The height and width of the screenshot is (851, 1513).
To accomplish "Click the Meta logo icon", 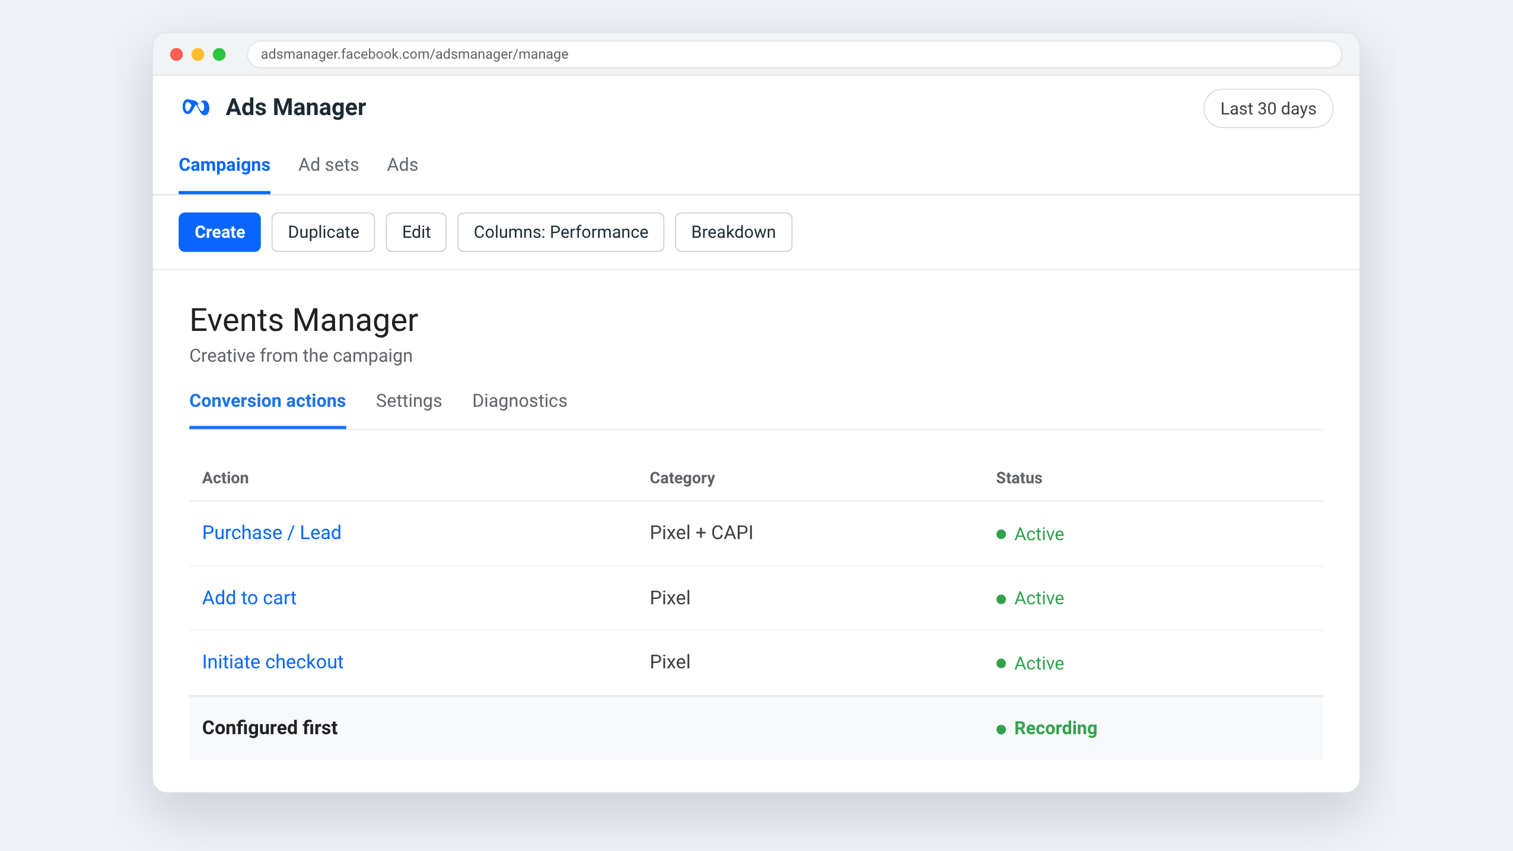I will 196,107.
